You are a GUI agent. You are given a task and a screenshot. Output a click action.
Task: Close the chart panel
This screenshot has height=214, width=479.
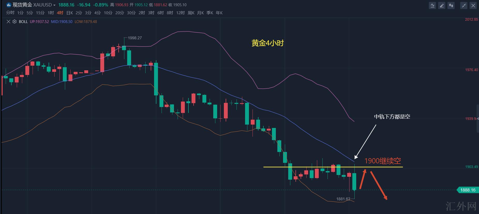473,5
